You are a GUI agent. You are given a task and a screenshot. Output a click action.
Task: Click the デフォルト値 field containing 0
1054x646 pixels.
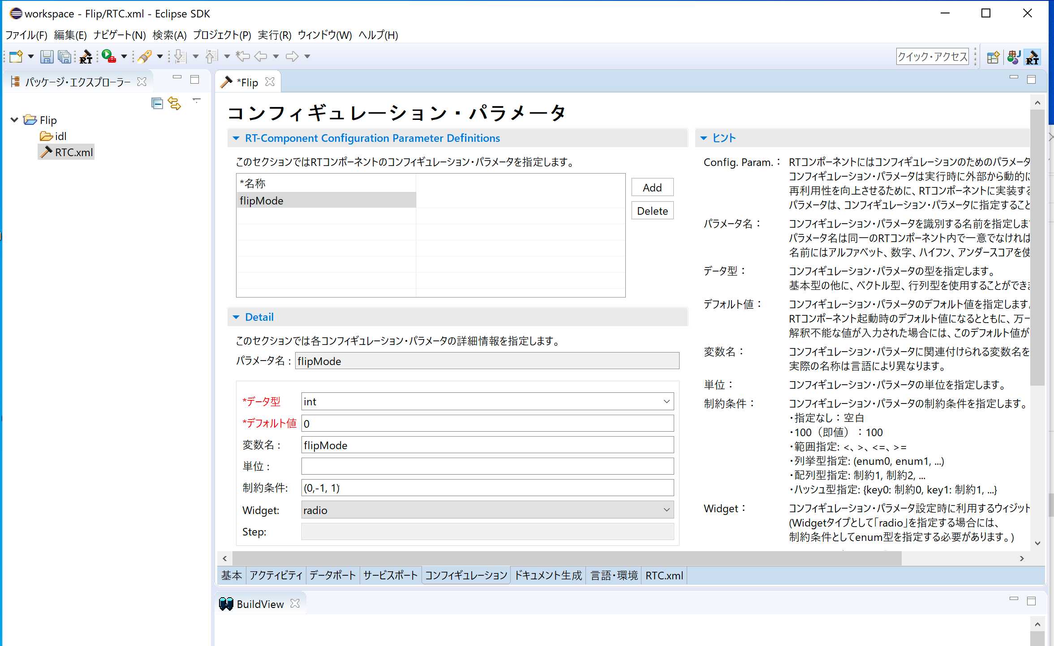487,423
